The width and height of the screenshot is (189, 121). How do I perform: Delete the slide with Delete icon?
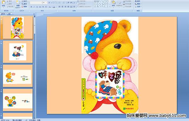point(24,7)
